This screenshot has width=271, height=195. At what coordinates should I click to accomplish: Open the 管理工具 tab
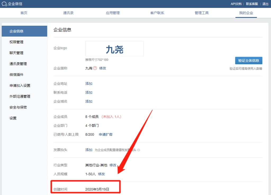click(x=201, y=12)
